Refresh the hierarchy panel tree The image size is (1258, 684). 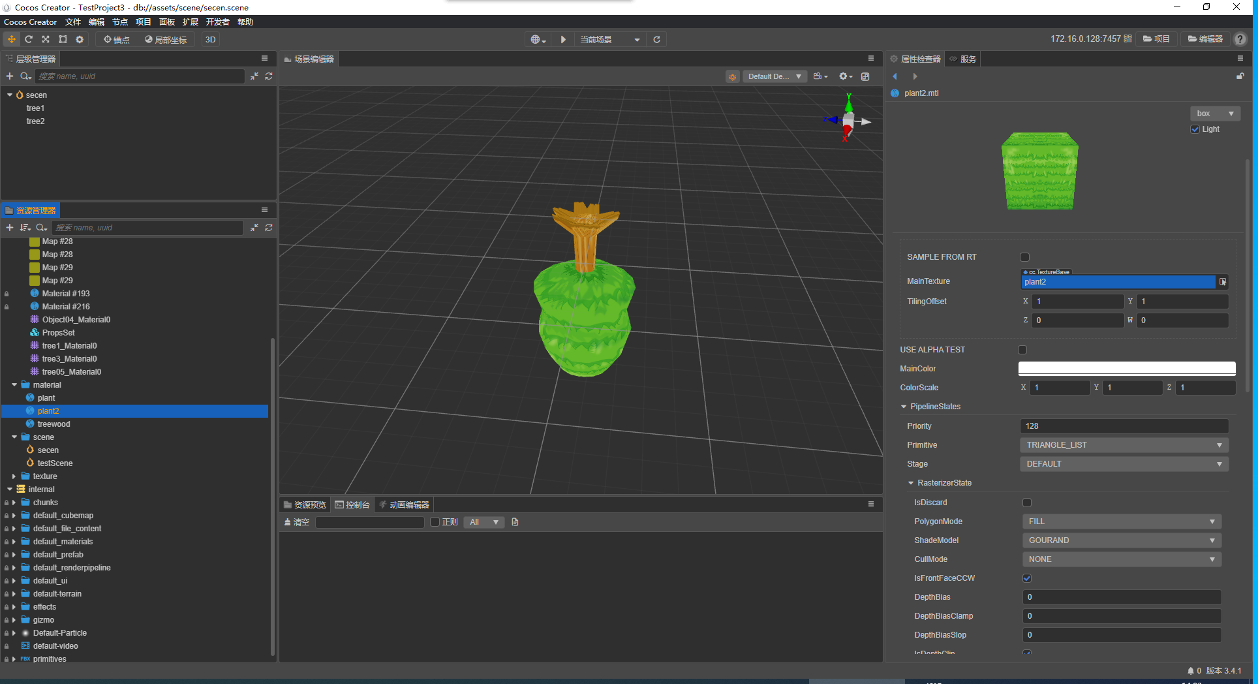[269, 76]
